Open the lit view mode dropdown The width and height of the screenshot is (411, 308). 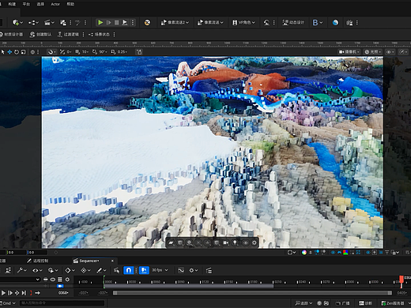[373, 52]
